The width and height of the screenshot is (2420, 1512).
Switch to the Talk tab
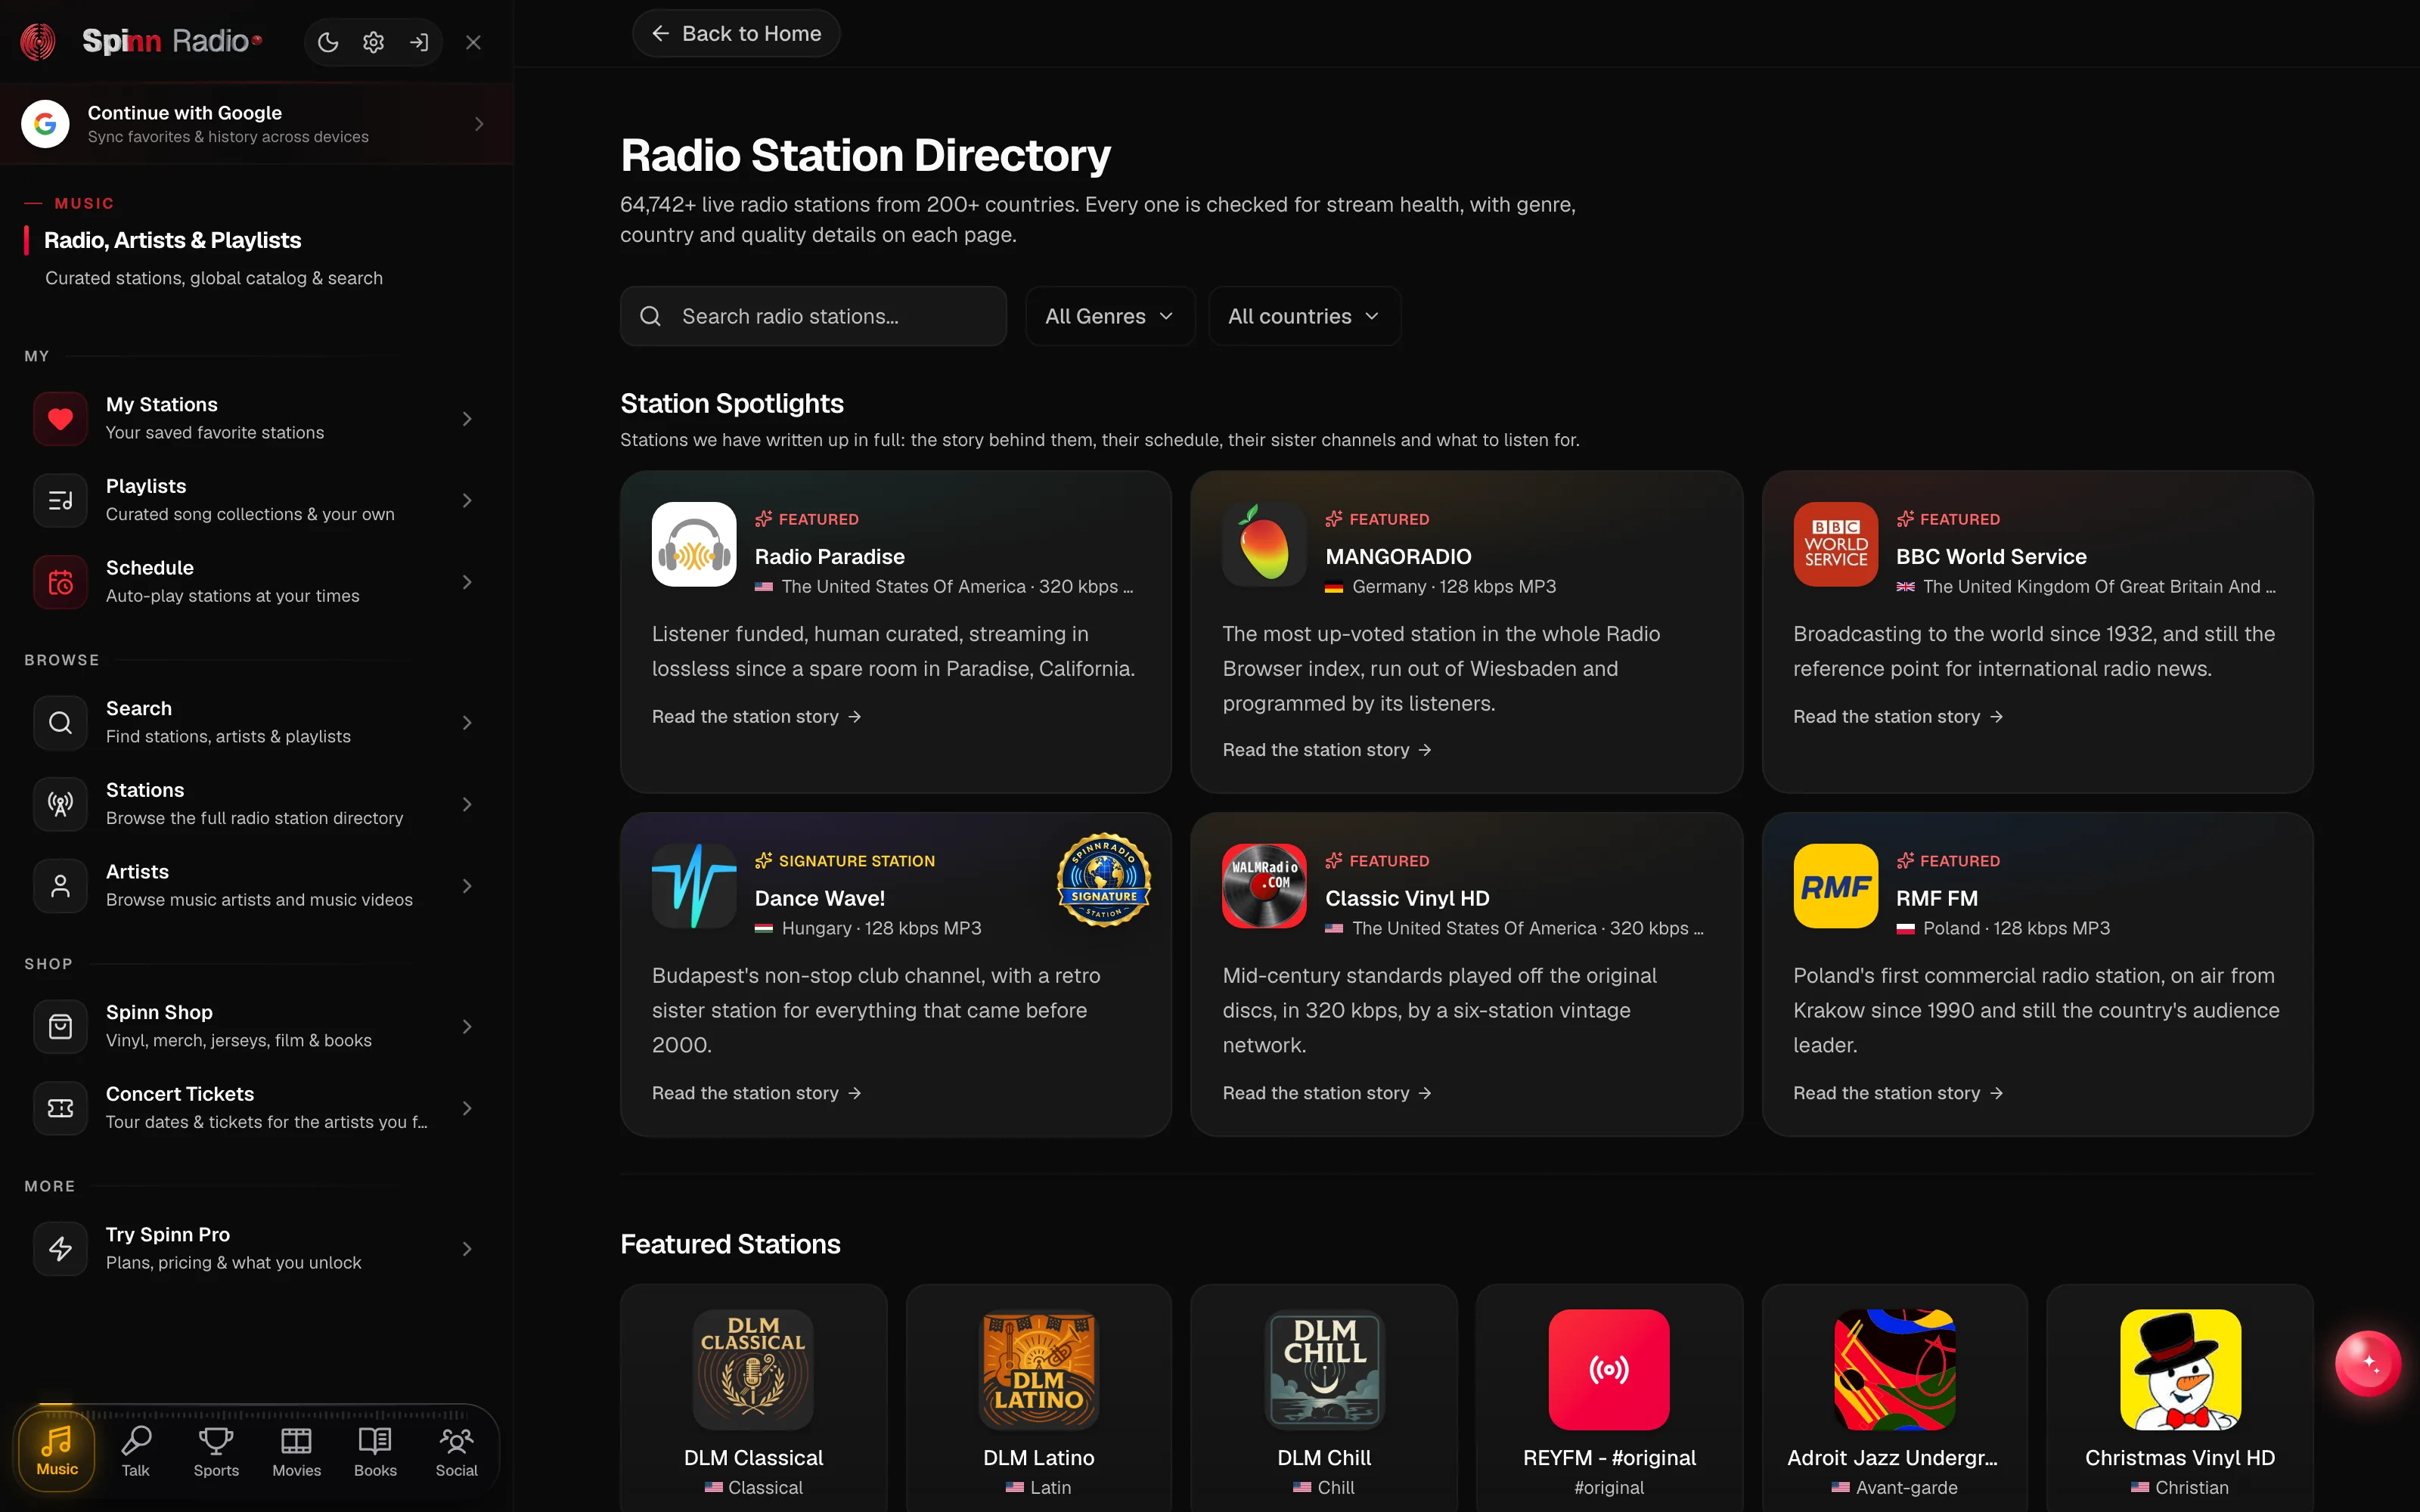135,1451
